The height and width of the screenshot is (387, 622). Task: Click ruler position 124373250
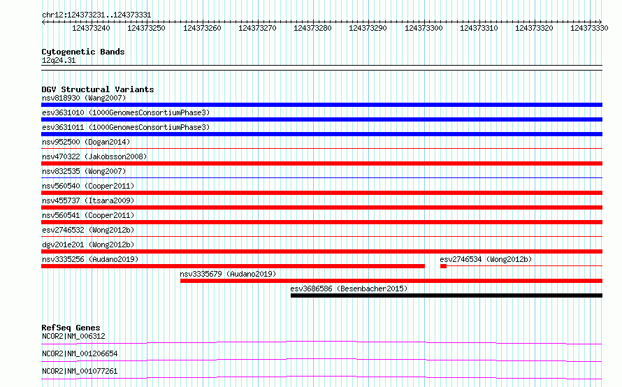146,28
